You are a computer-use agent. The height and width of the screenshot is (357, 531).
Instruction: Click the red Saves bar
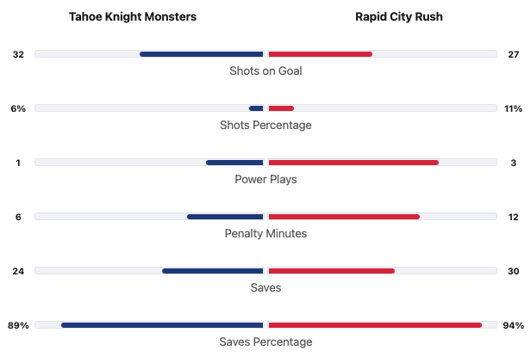(x=332, y=271)
